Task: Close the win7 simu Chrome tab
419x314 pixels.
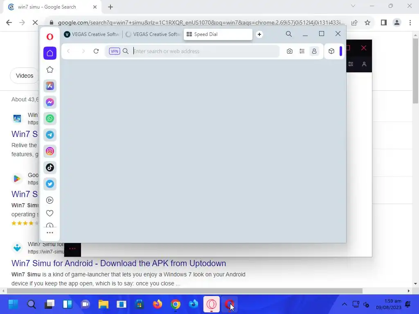Action: [x=95, y=7]
